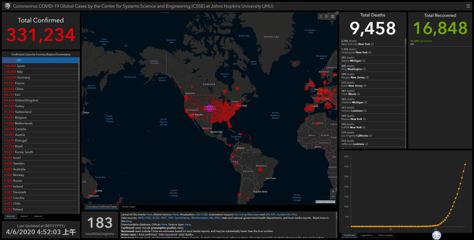Select Iran in the country list
This screenshot has width=474, height=240.
pyautogui.click(x=40, y=95)
